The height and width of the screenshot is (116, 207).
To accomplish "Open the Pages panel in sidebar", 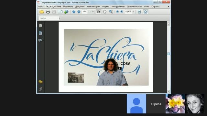I will coord(40,25).
